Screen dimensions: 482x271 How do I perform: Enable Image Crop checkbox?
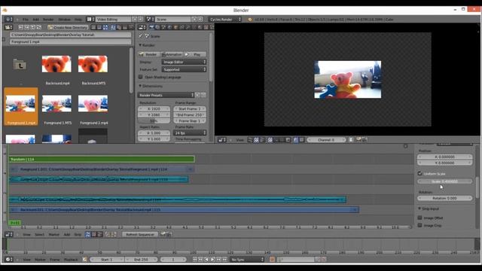pyautogui.click(x=420, y=225)
